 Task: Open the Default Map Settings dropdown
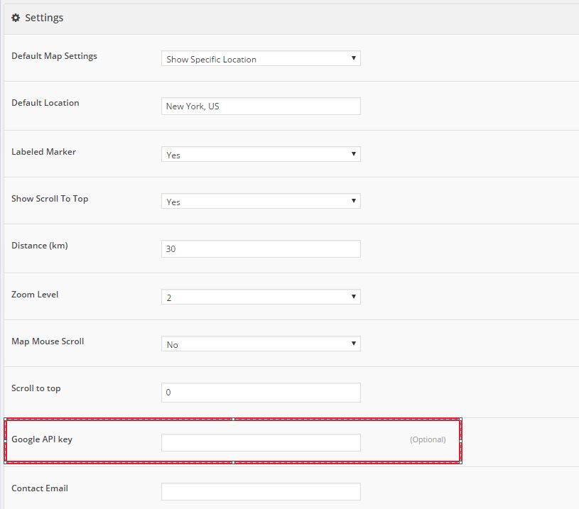261,58
